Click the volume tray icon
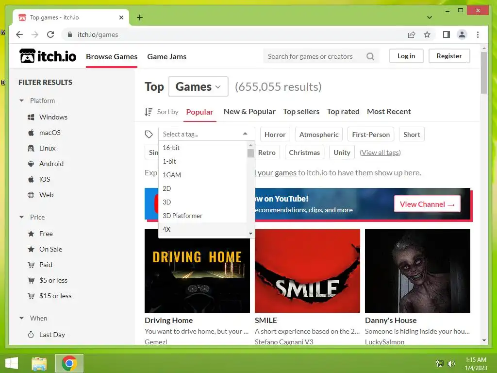Image resolution: width=497 pixels, height=373 pixels. (x=451, y=363)
